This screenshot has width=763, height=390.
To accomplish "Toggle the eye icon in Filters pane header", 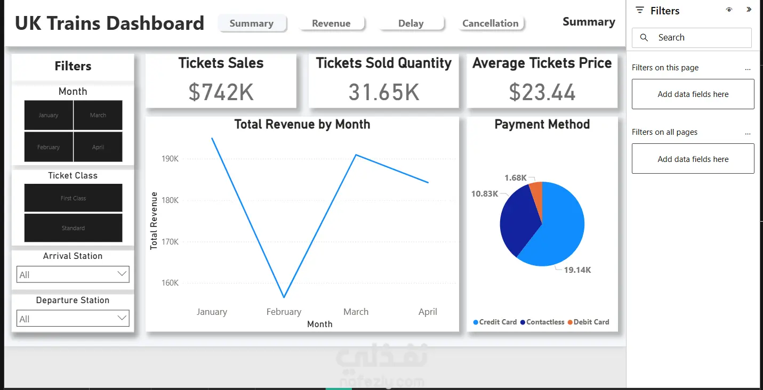I will coord(729,10).
